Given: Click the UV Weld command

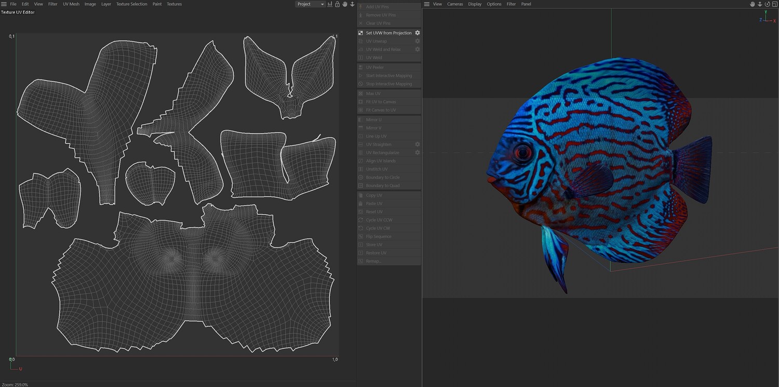Looking at the screenshot, I should tap(388, 58).
